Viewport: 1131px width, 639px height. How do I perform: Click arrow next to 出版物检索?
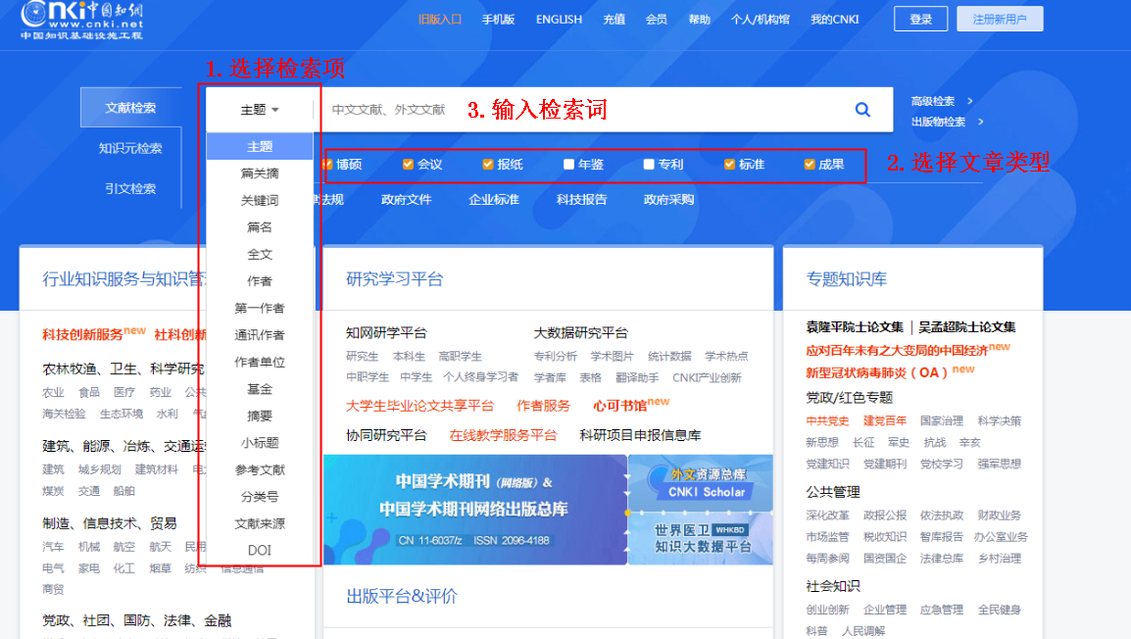(x=980, y=122)
